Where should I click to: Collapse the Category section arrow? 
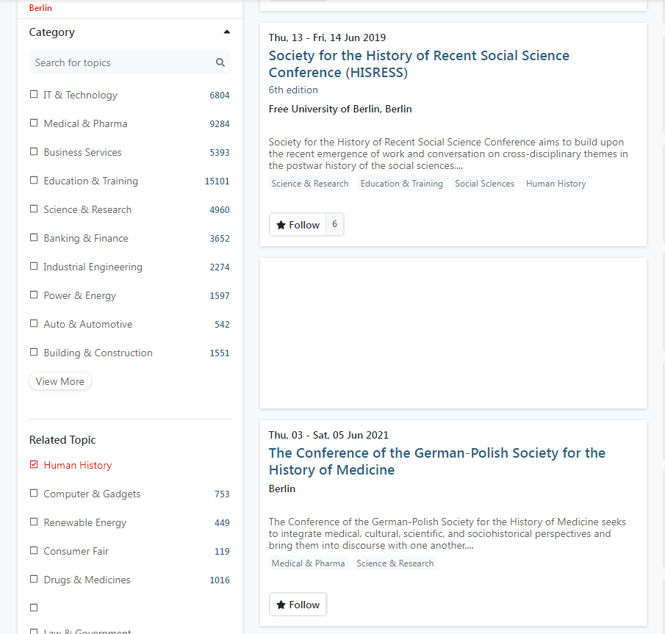(227, 32)
